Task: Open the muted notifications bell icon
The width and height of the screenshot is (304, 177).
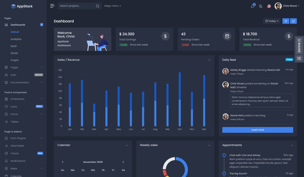Action: pos(261,6)
